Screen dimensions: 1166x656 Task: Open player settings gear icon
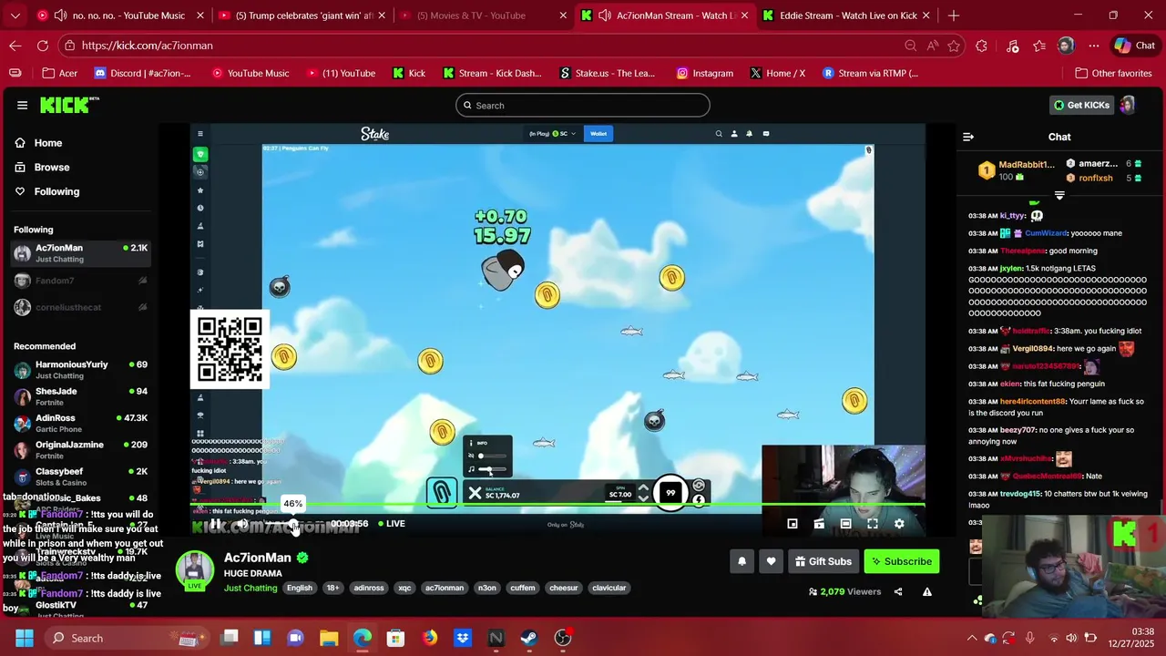pyautogui.click(x=899, y=524)
